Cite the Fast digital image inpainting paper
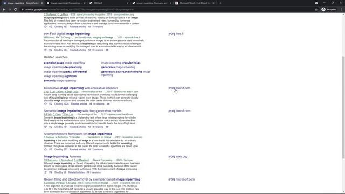Image resolution: width=345 pixels, height=194 pixels. coord(51,50)
